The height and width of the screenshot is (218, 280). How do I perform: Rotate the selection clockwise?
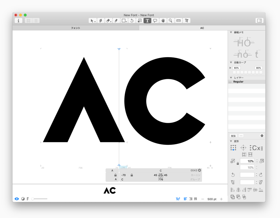[x=261, y=175]
